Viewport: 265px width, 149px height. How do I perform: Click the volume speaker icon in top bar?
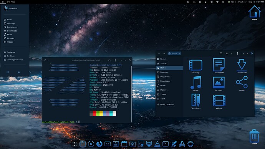(x=212, y=2)
